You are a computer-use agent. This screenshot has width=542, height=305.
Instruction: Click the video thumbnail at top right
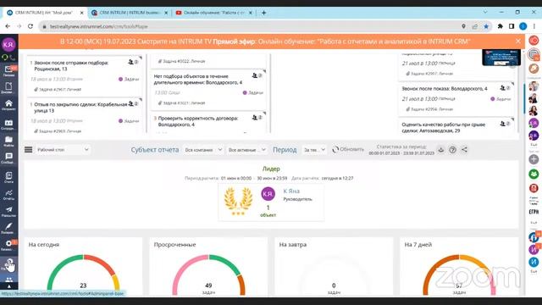click(501, 57)
